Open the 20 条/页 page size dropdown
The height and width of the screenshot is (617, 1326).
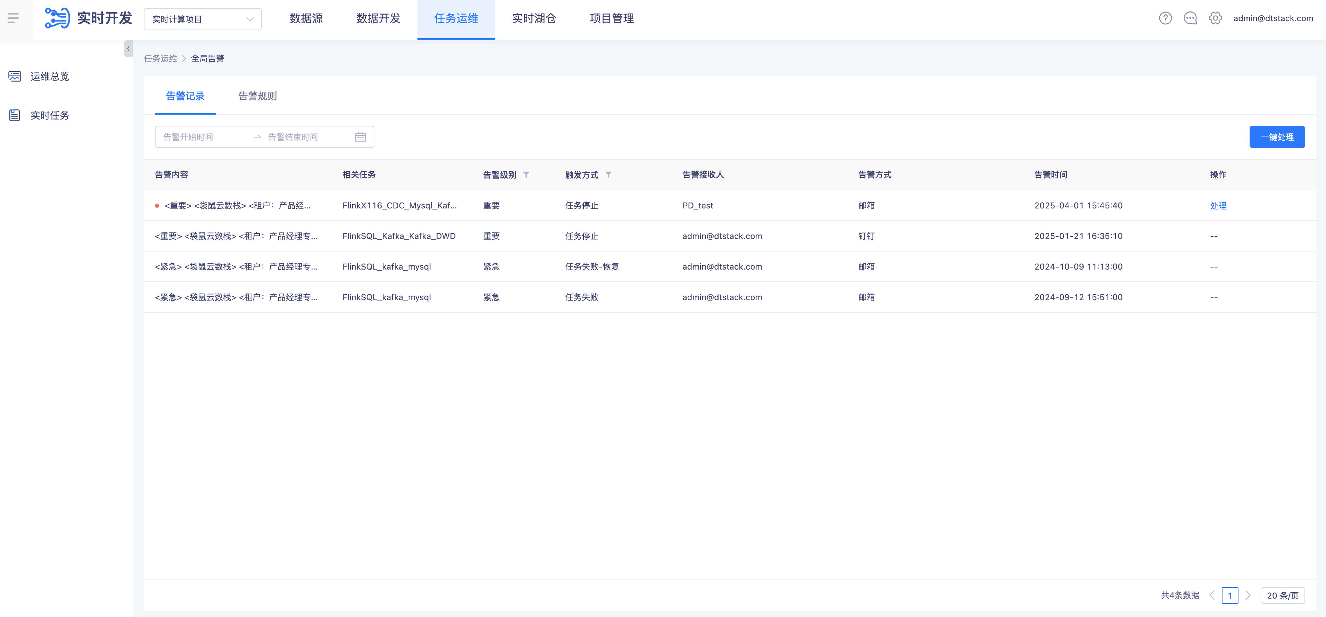pos(1282,595)
